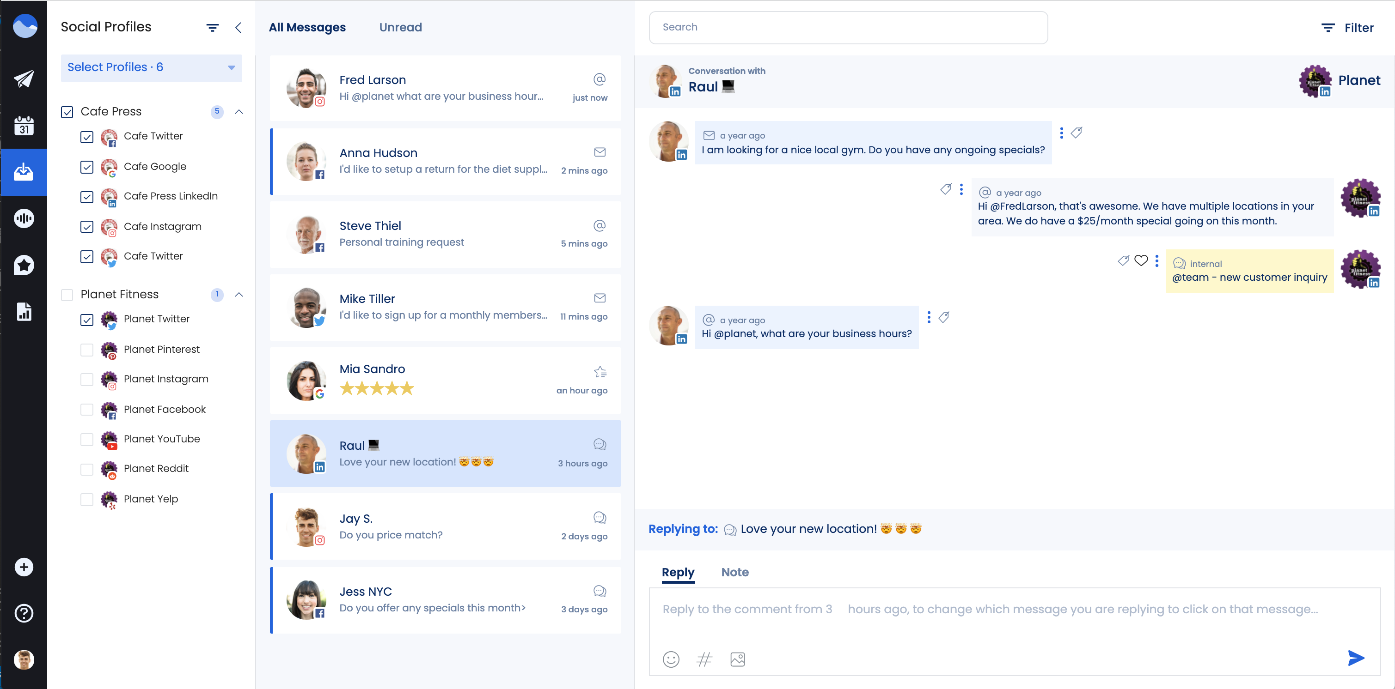Click Mia Sandro's five-star rating
Image resolution: width=1395 pixels, height=689 pixels.
[377, 388]
